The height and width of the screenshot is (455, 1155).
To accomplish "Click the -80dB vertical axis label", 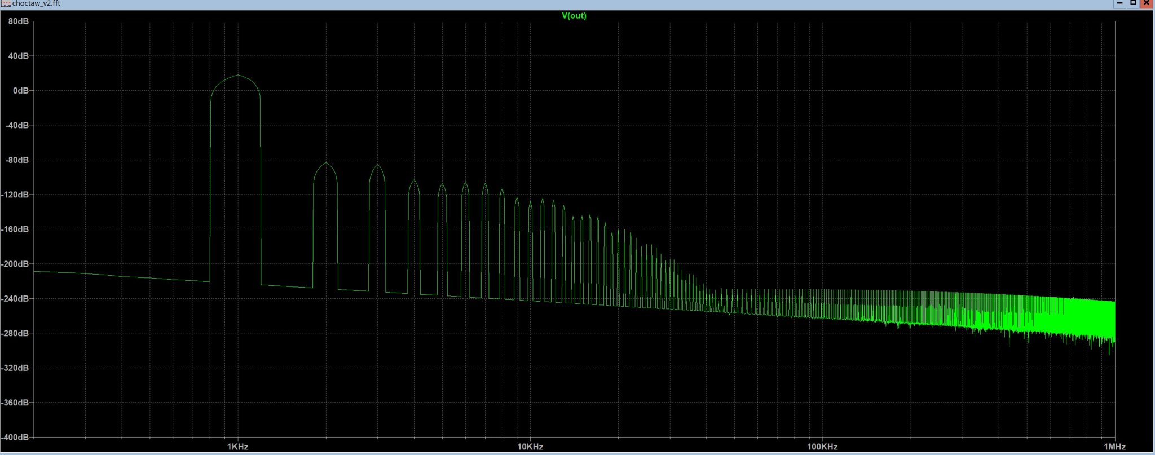I will pos(17,160).
